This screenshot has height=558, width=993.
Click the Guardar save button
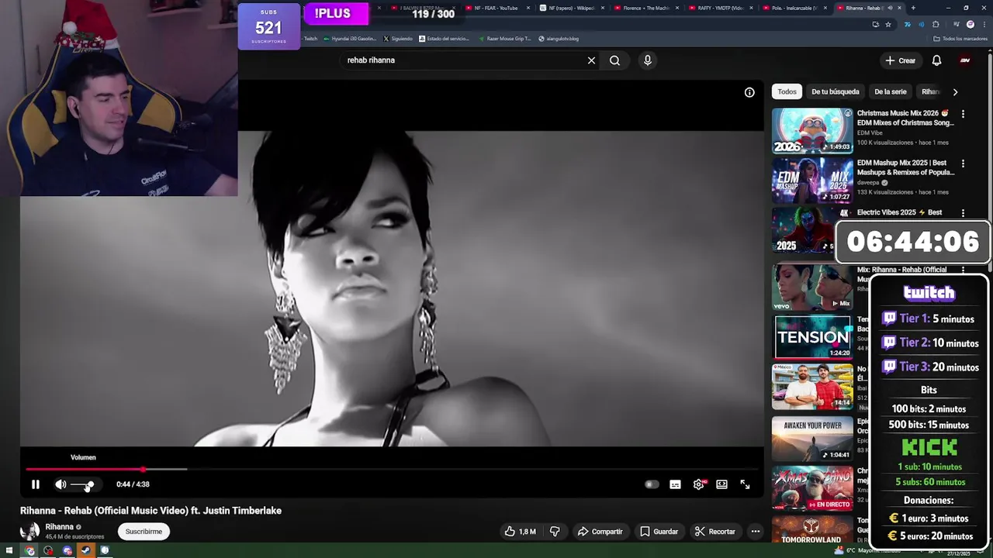click(x=658, y=532)
